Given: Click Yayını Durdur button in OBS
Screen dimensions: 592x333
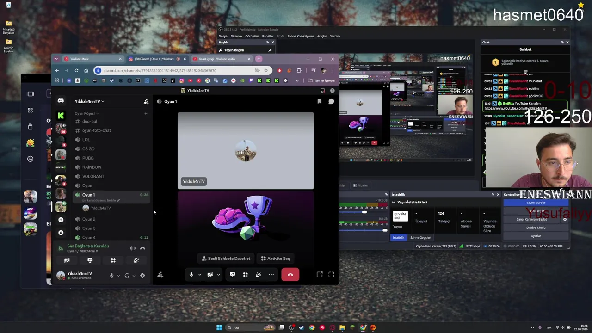Looking at the screenshot, I should pyautogui.click(x=536, y=203).
